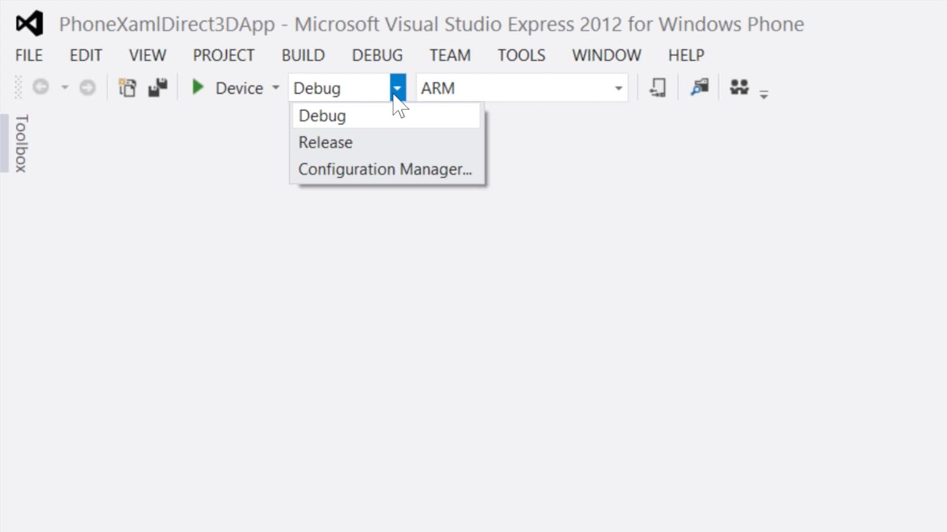Open the Device deployment target dropdown
The width and height of the screenshot is (947, 532).
click(276, 88)
